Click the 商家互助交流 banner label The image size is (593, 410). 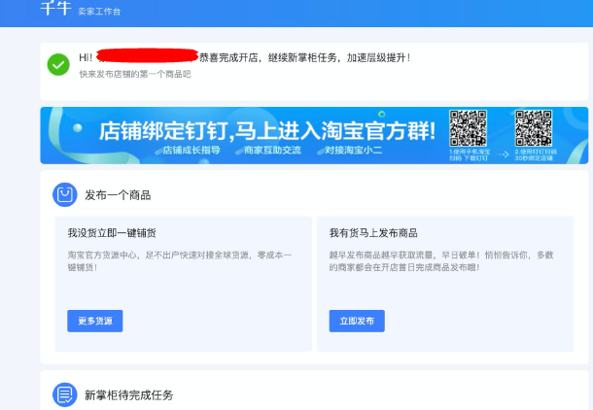(x=272, y=150)
